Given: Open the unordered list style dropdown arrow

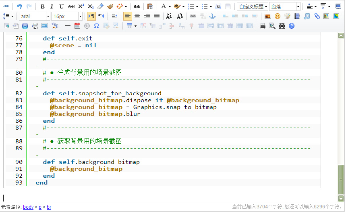Looking at the screenshot, I should 211,6.
